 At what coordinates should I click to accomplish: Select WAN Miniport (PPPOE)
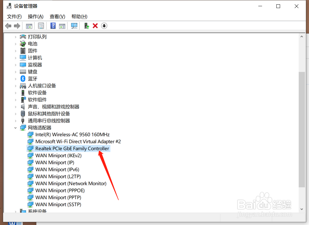coord(60,191)
